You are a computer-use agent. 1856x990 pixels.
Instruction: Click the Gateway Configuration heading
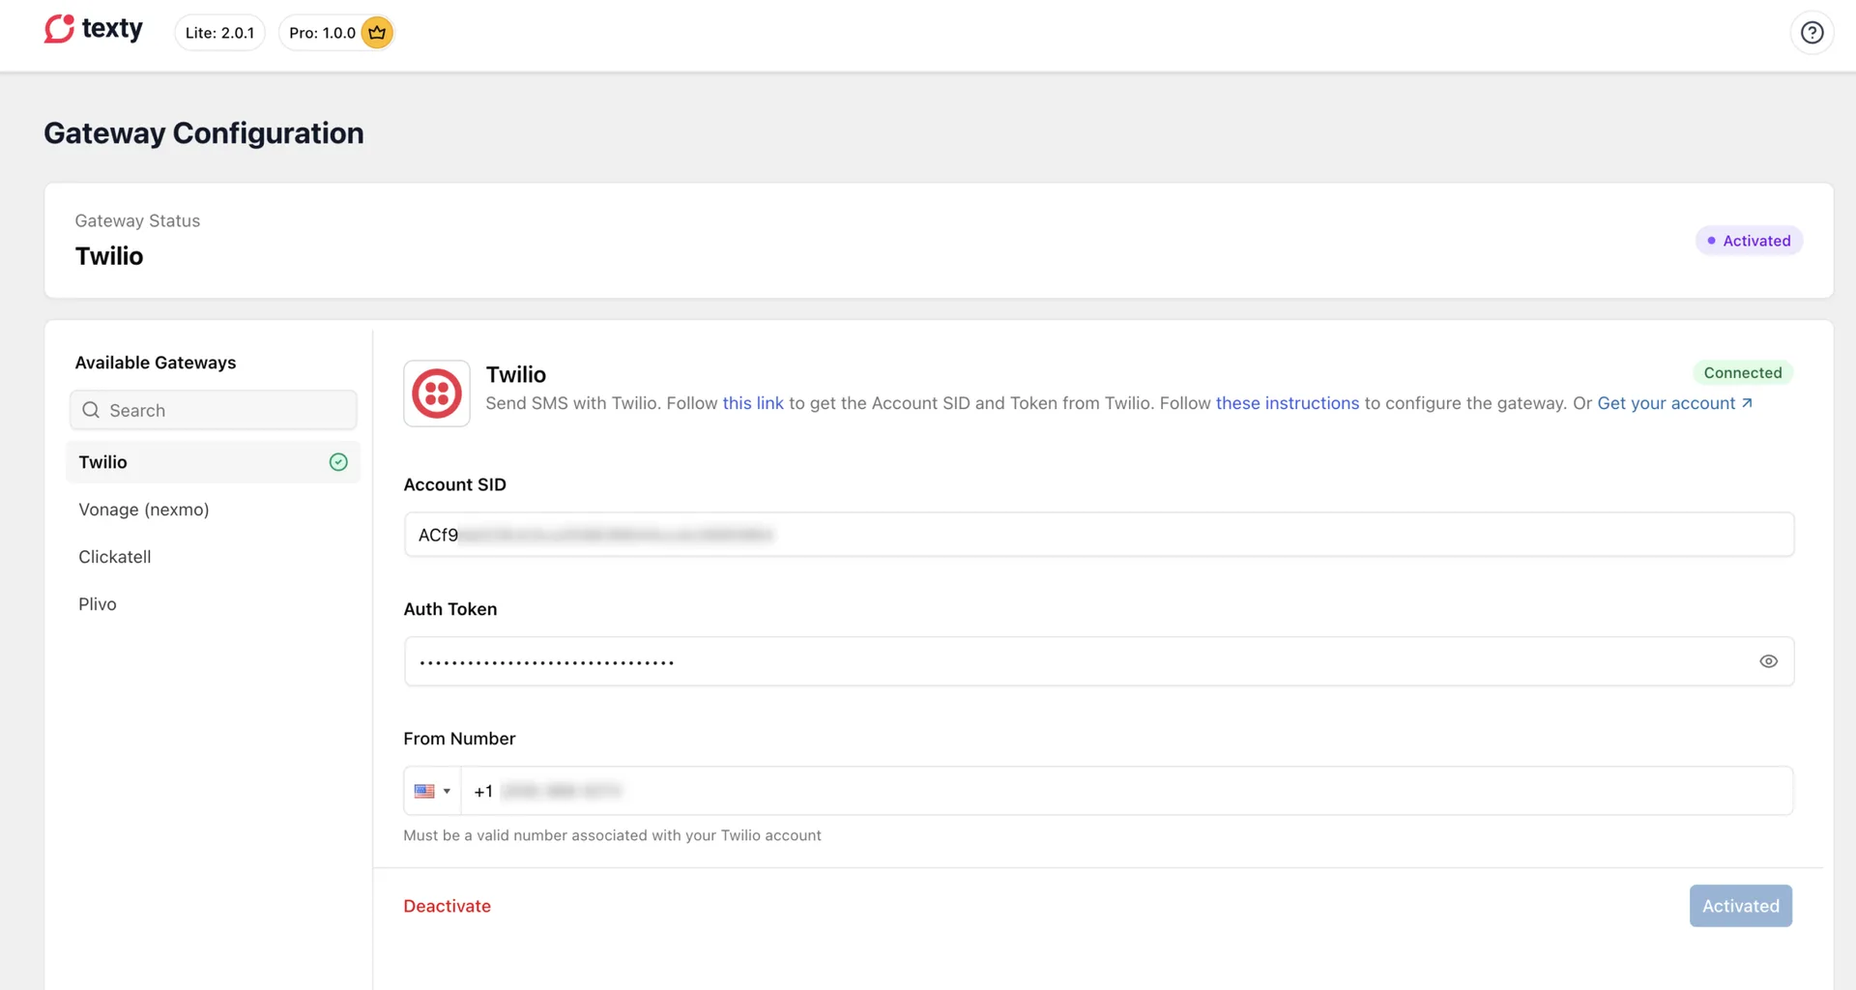tap(204, 133)
